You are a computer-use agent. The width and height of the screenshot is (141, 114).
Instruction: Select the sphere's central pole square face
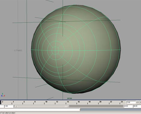(x=55, y=50)
